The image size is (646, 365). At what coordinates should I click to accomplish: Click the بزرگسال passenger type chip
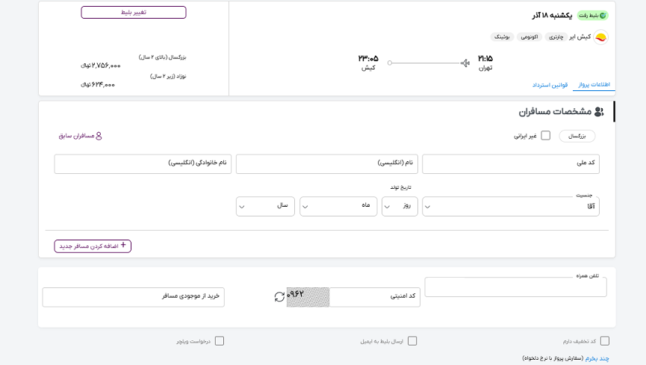click(577, 136)
